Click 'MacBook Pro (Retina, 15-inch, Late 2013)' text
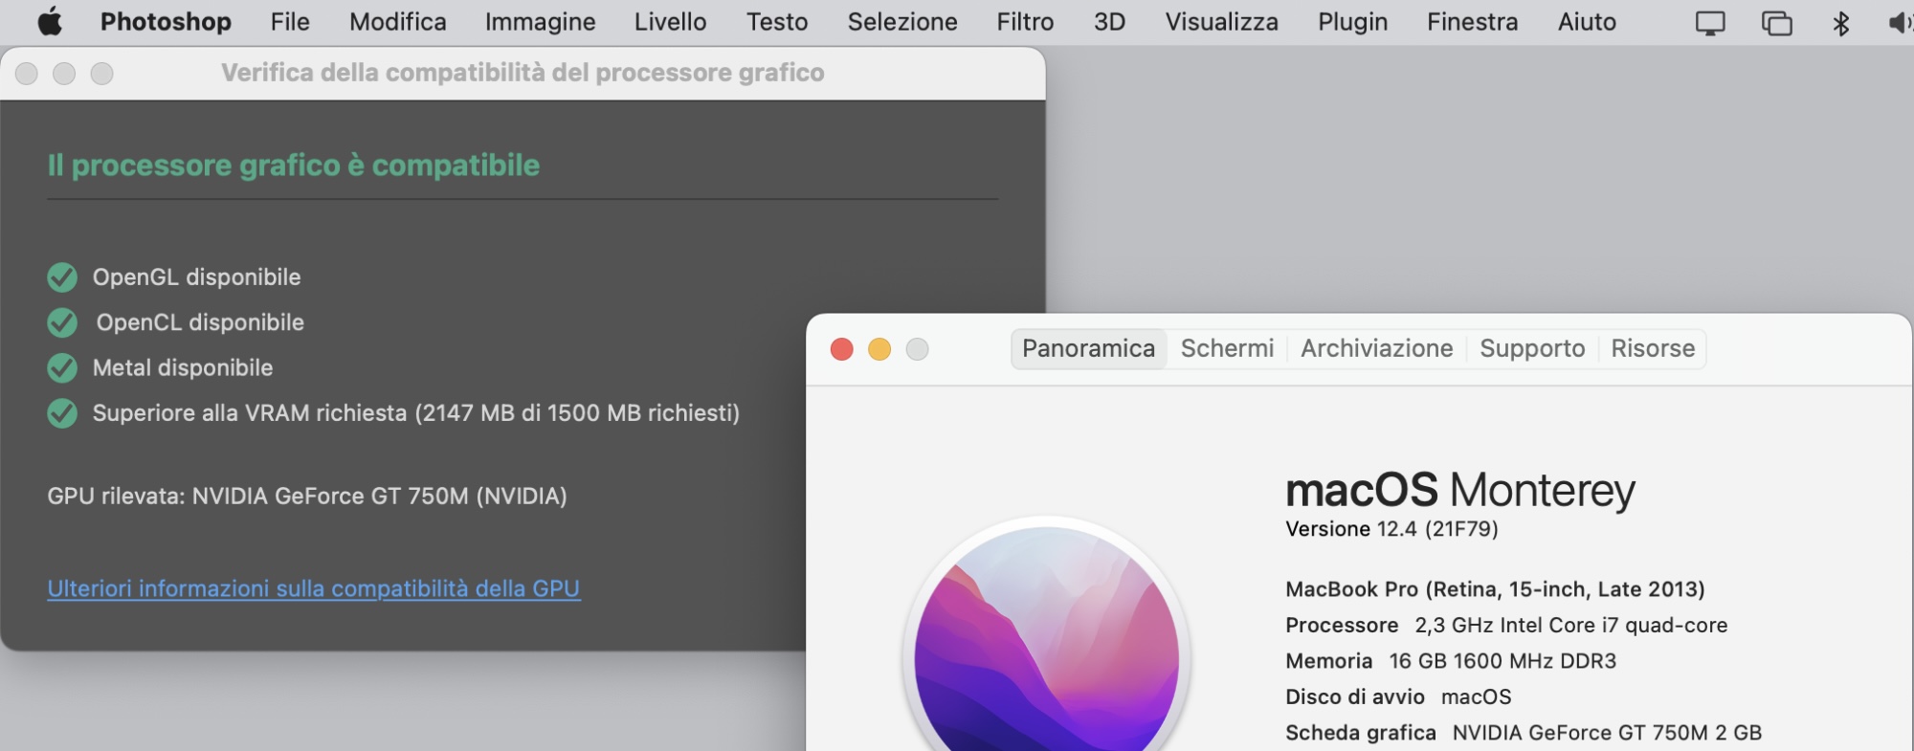The height and width of the screenshot is (751, 1914). tap(1495, 589)
